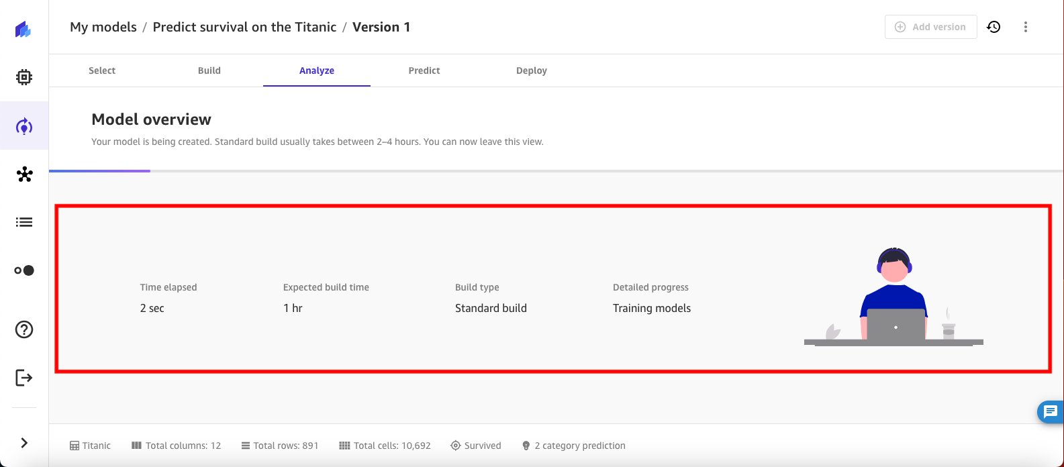
Task: Click the SageMaker Canvas logo icon
Action: (23, 29)
